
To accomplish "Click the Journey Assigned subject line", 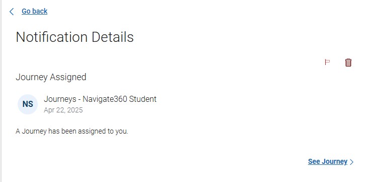I will click(x=51, y=77).
